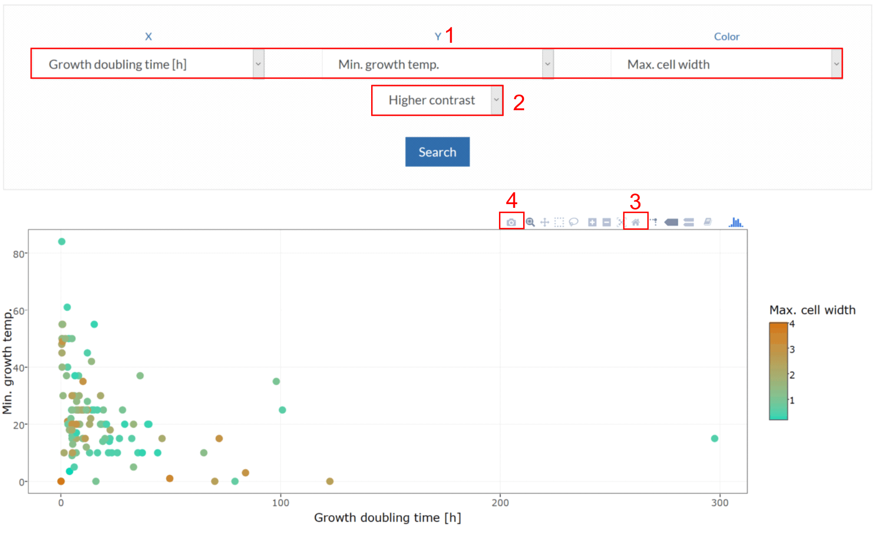Toggle spike lines in plot toolbar
This screenshot has height=558, width=879.
(654, 222)
